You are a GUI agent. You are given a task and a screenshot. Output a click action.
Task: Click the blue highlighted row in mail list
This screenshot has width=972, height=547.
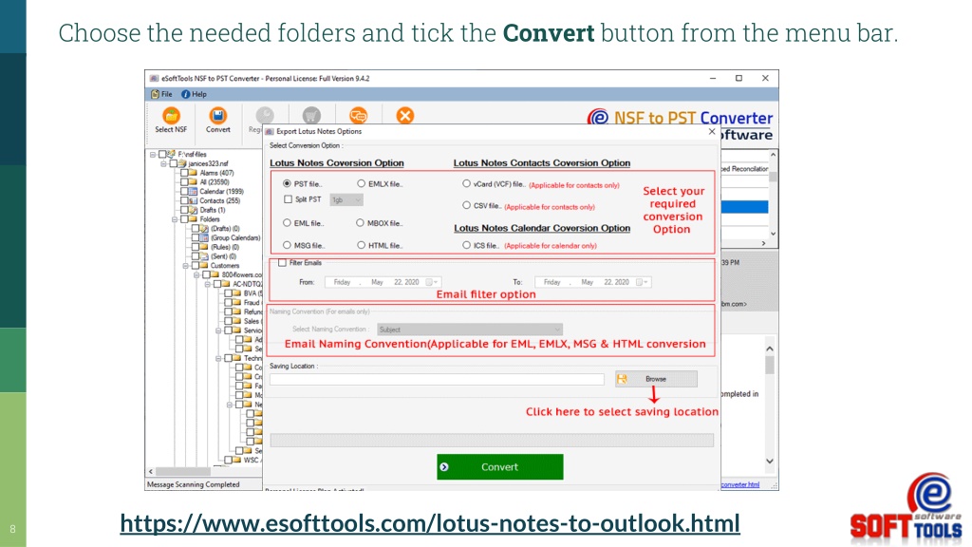click(744, 206)
